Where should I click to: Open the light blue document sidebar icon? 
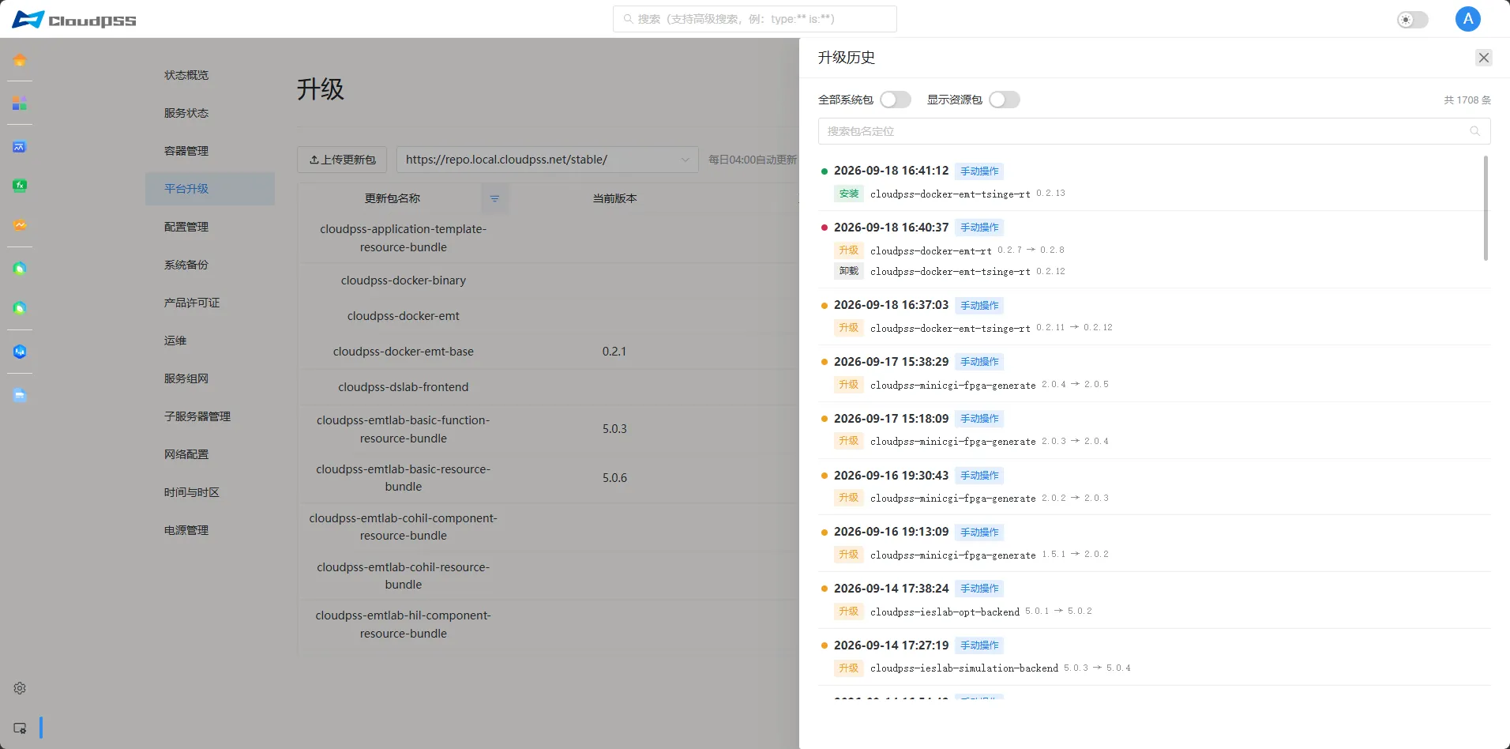coord(20,395)
